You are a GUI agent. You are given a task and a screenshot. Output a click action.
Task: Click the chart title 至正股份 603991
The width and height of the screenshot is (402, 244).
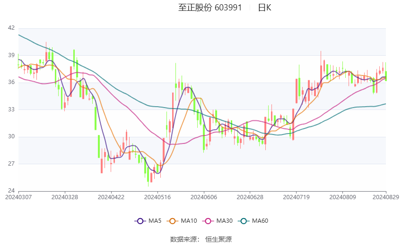[x=210, y=8]
